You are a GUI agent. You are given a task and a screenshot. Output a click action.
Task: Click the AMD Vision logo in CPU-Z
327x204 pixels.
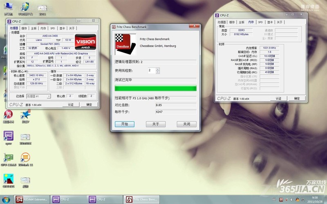[x=85, y=42]
